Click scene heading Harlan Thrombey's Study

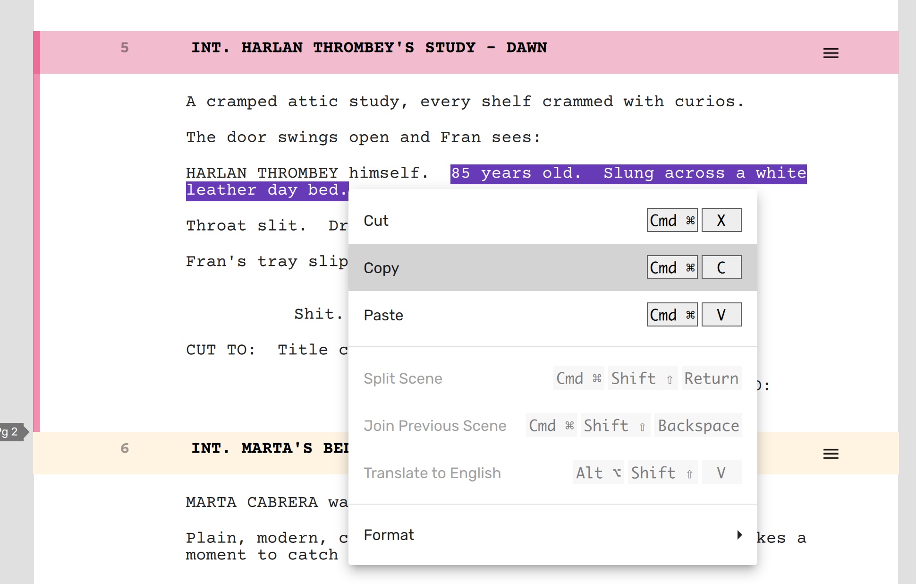coord(369,48)
